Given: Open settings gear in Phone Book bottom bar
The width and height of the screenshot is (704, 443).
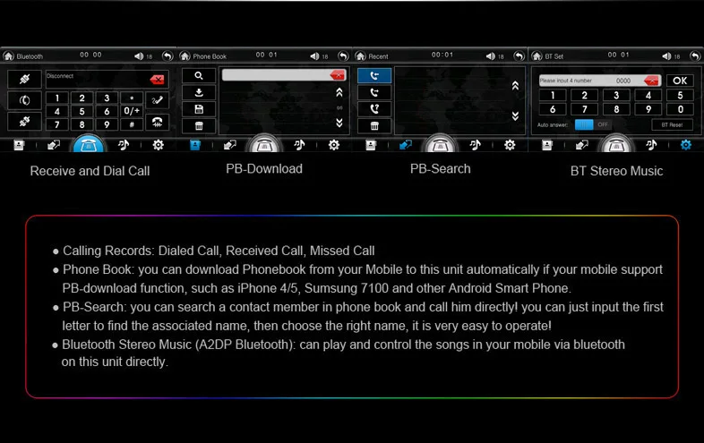Looking at the screenshot, I should (333, 145).
